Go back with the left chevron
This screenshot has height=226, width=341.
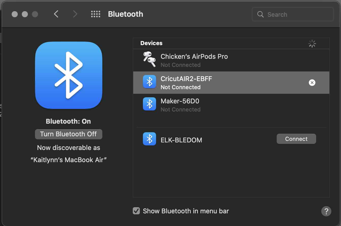(x=56, y=14)
